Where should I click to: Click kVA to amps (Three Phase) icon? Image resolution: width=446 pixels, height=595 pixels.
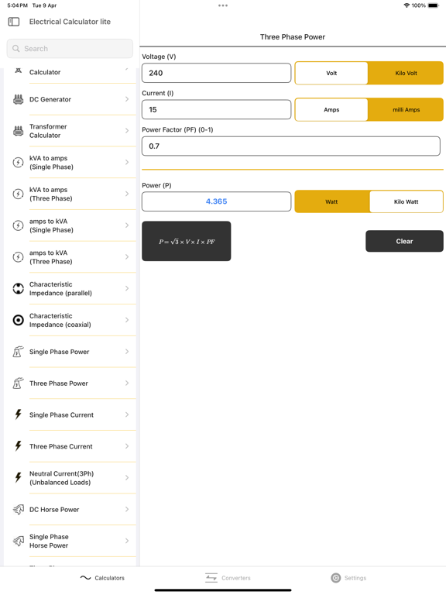pos(19,194)
